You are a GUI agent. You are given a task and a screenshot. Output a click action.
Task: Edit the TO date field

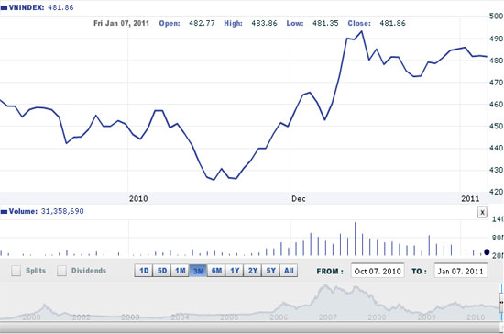(461, 271)
